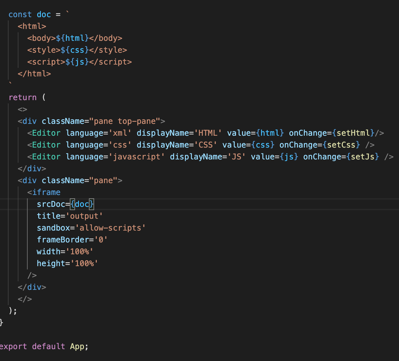399x361 pixels.
Task: Click the 'iframe' tag name
Action: click(46, 192)
